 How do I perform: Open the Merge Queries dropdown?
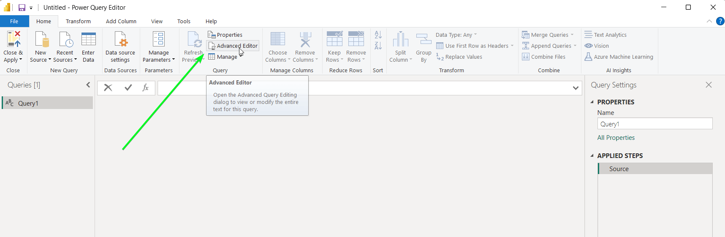[x=548, y=35]
